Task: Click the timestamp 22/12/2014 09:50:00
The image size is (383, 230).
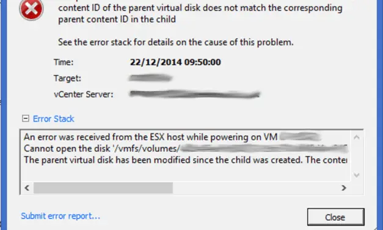Action: click(175, 62)
